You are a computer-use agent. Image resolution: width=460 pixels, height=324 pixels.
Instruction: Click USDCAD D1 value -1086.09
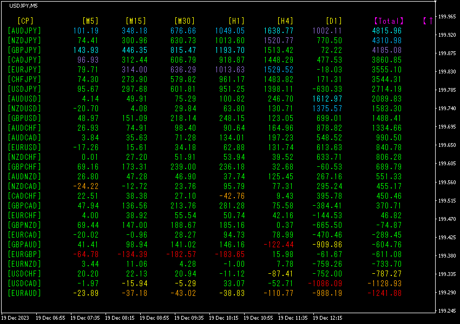tap(325, 283)
